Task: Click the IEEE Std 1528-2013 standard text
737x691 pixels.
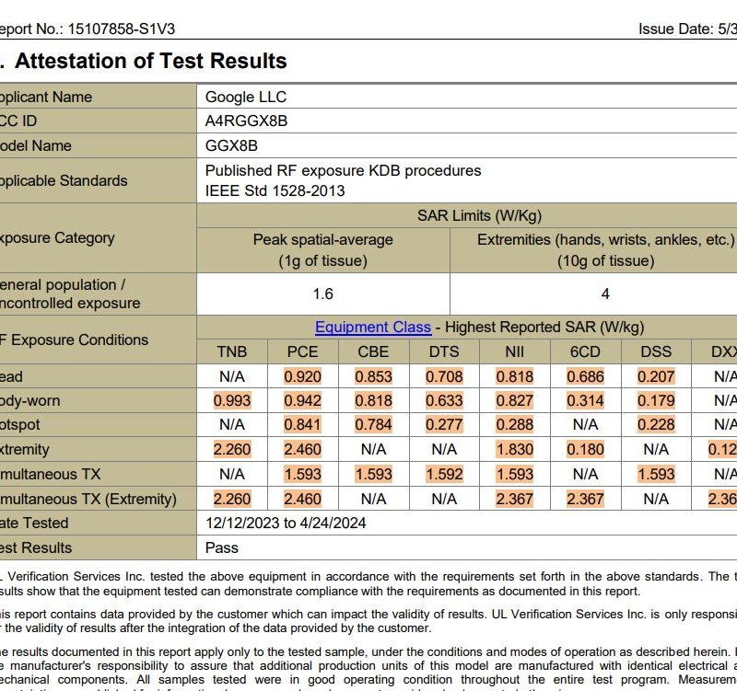Action: pyautogui.click(x=275, y=190)
